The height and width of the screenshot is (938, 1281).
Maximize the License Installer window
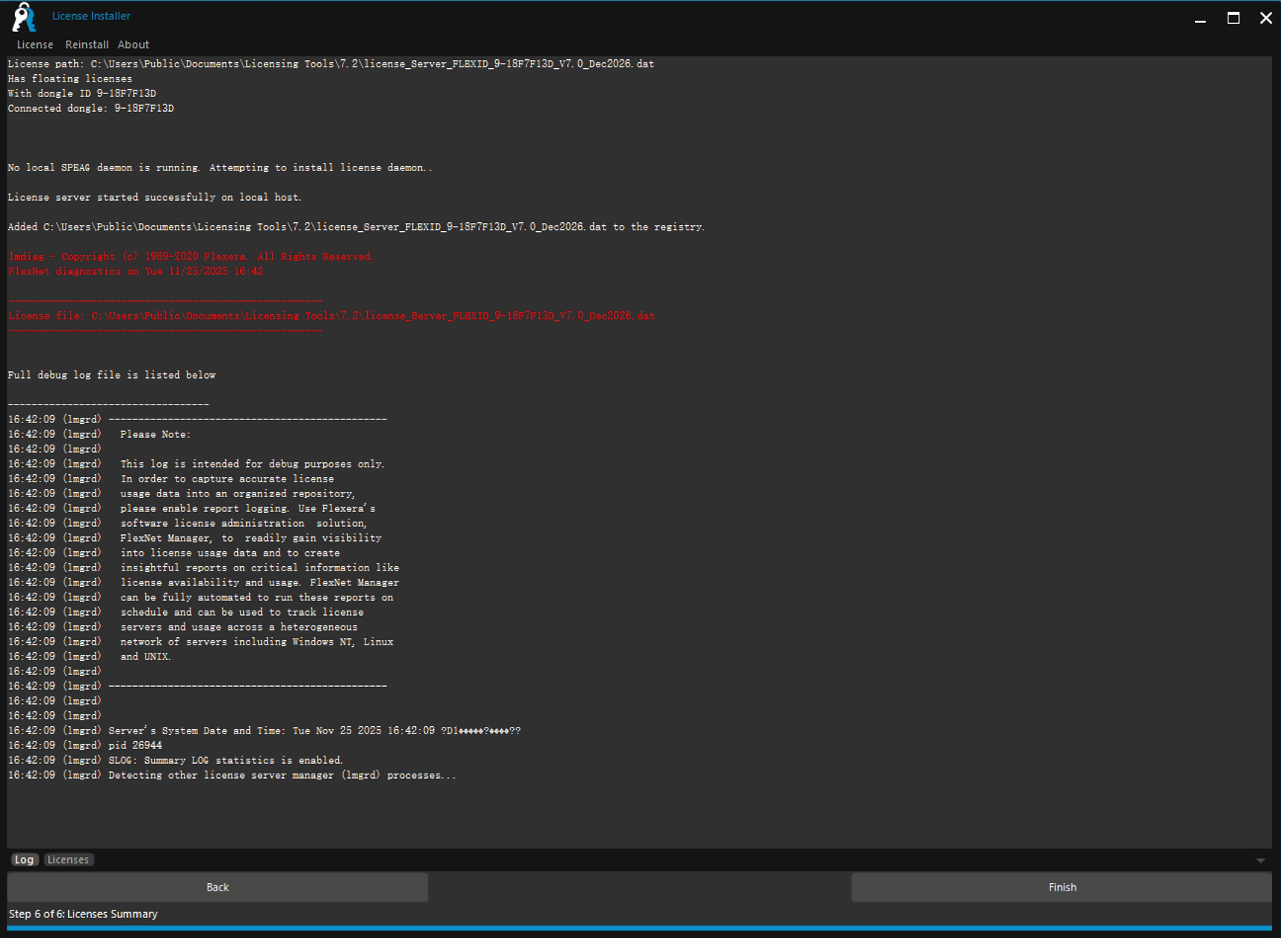[x=1234, y=19]
